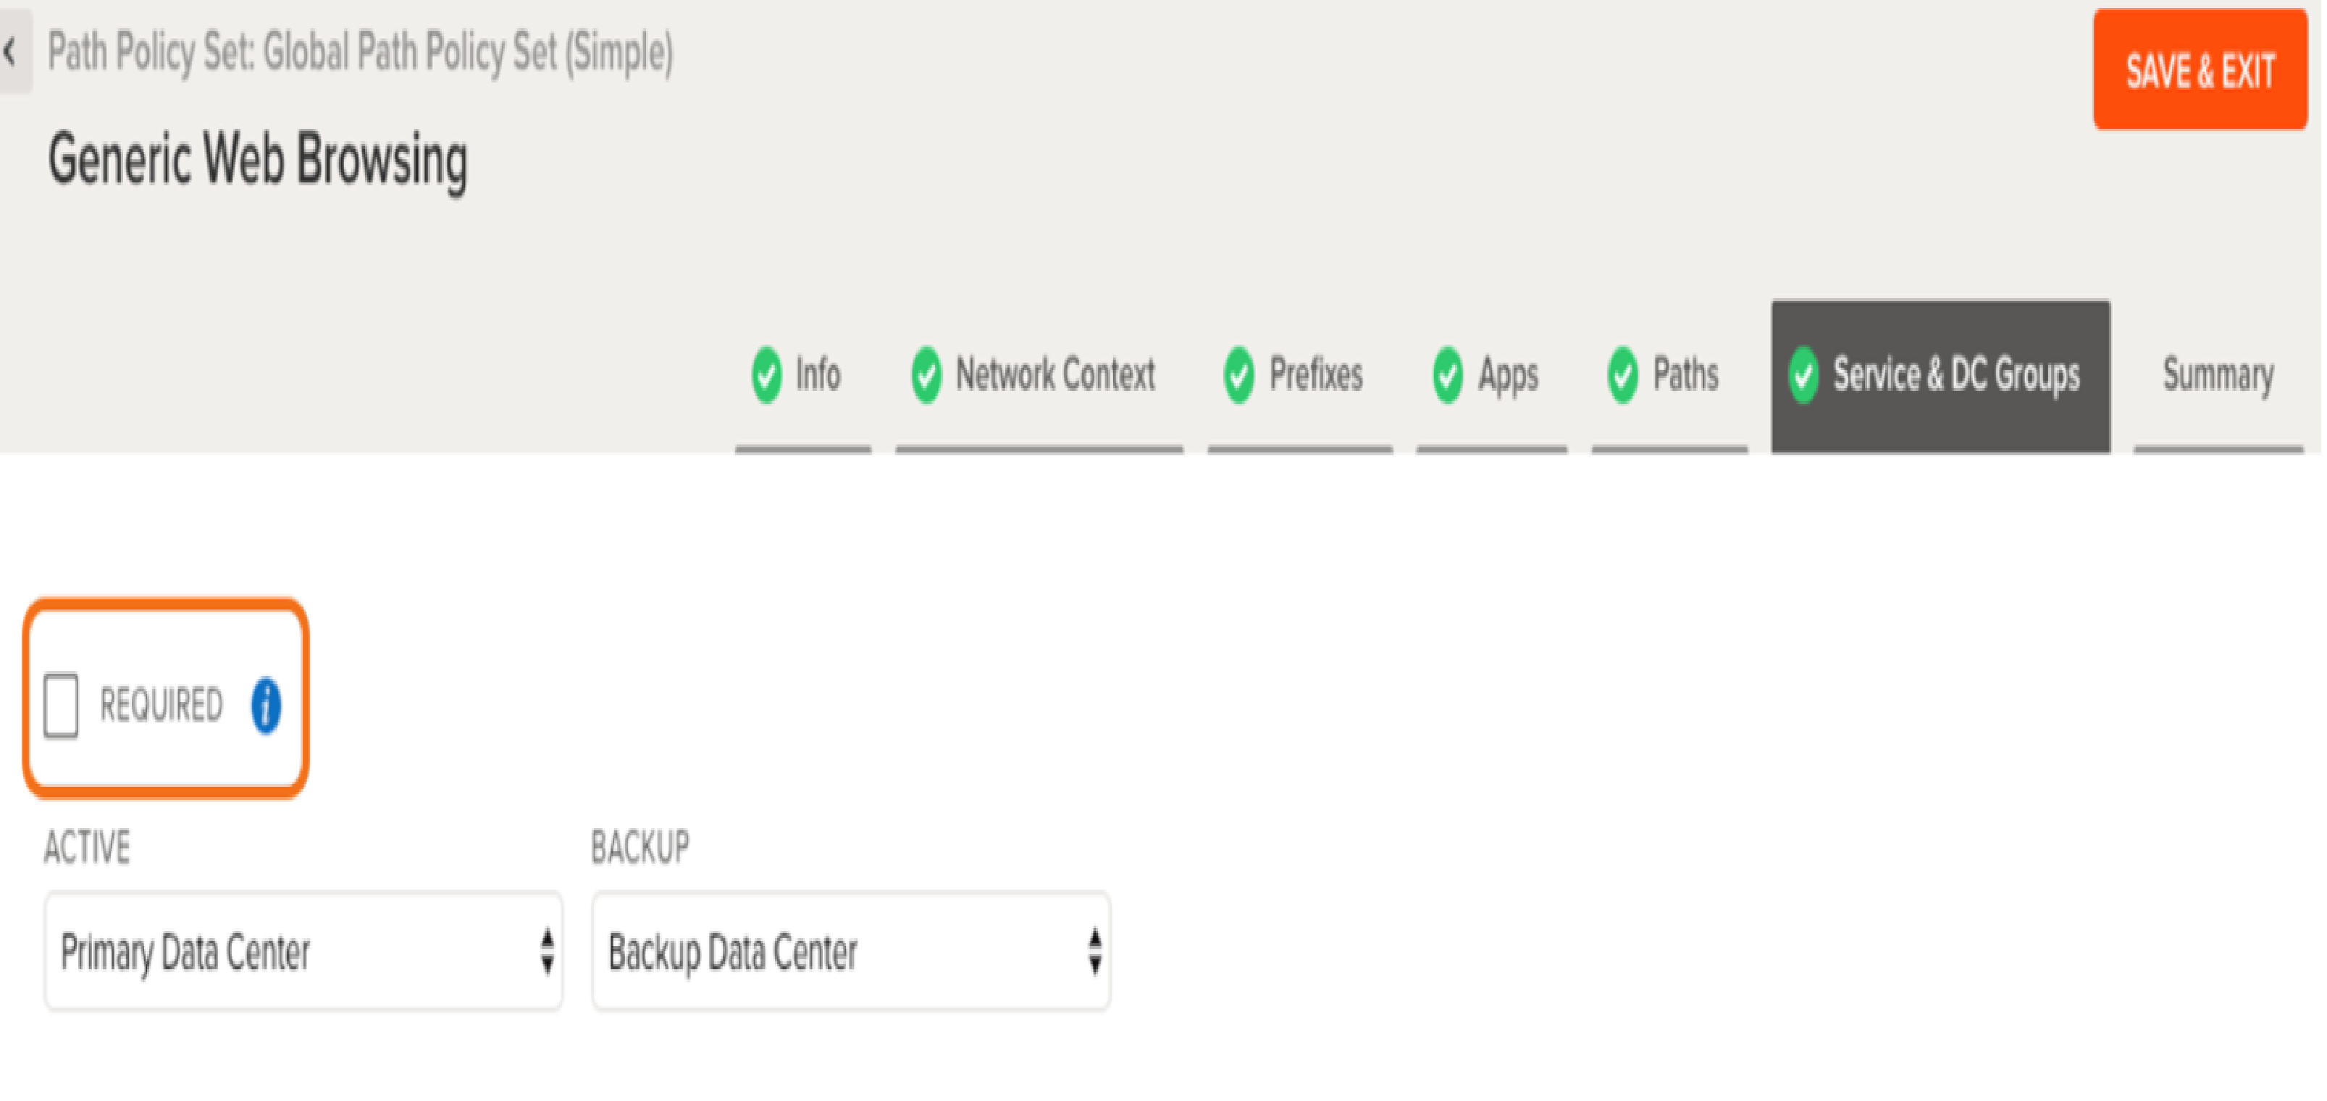This screenshot has height=1101, width=2327.
Task: Click the green checkmark beside Paths
Action: point(1622,375)
